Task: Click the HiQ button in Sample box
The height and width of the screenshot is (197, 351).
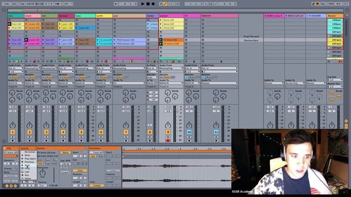Action: click(x=39, y=164)
